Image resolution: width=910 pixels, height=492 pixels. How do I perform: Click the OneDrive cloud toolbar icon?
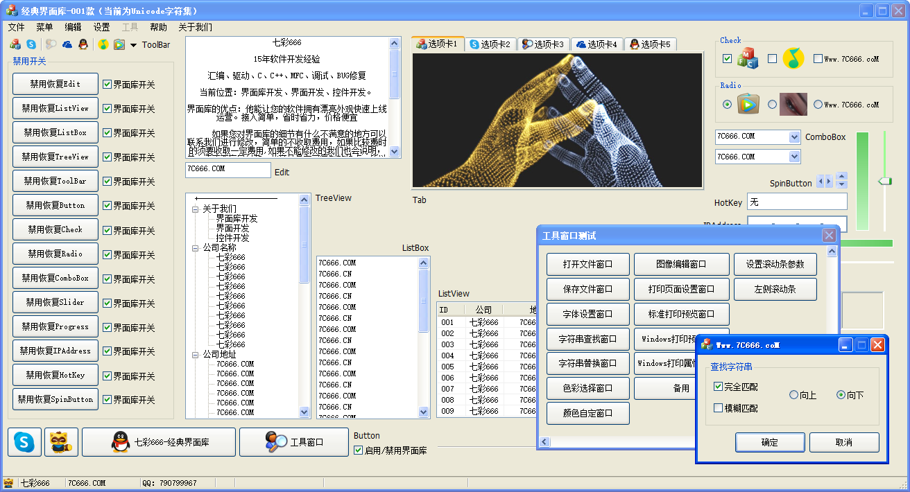67,44
